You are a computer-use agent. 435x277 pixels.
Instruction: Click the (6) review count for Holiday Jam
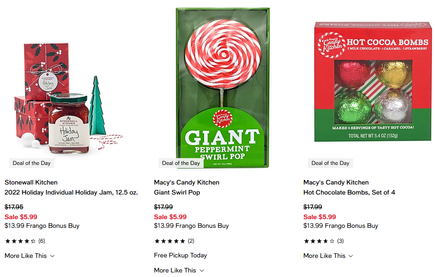(x=41, y=241)
